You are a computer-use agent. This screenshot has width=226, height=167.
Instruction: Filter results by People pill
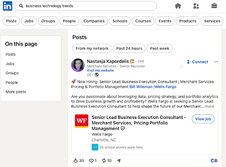[69, 21]
